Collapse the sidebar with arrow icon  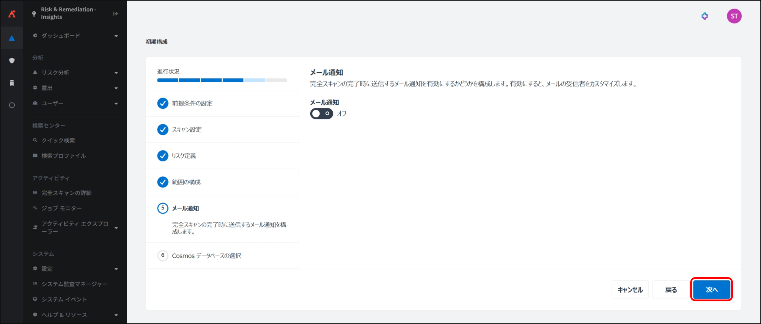[x=116, y=14]
